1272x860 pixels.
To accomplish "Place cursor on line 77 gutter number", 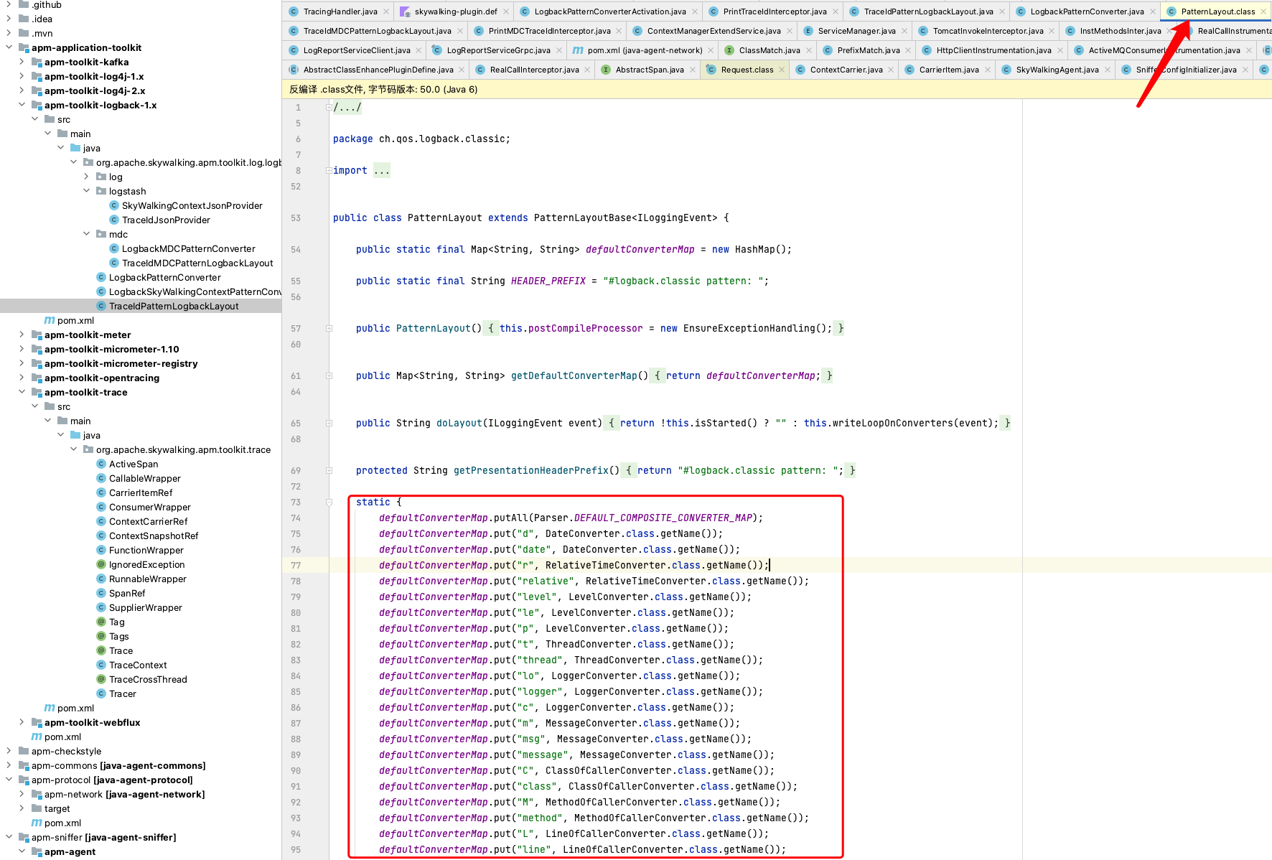I will [296, 566].
